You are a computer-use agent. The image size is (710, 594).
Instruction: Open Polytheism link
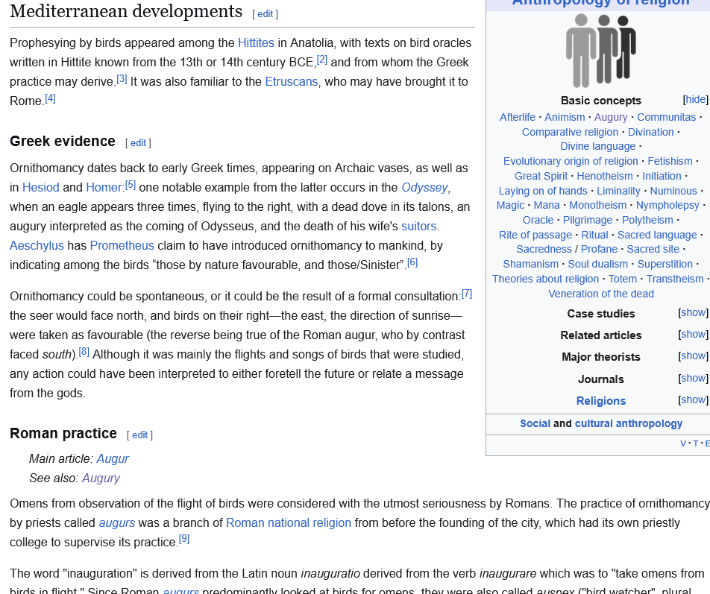coord(647,221)
